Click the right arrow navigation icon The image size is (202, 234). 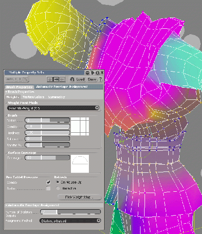[x=62, y=79]
